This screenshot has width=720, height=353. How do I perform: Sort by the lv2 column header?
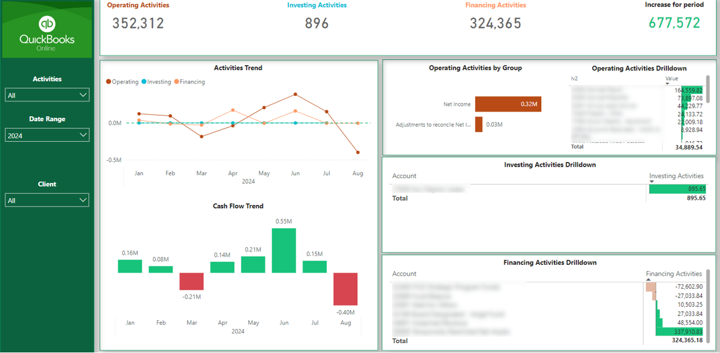[575, 77]
